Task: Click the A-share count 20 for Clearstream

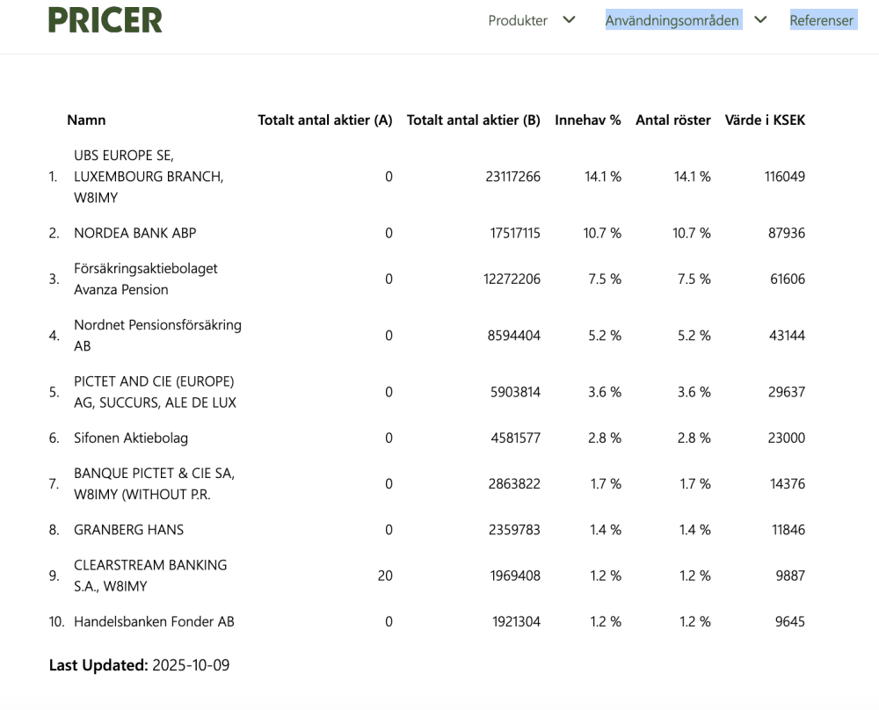Action: coord(385,576)
